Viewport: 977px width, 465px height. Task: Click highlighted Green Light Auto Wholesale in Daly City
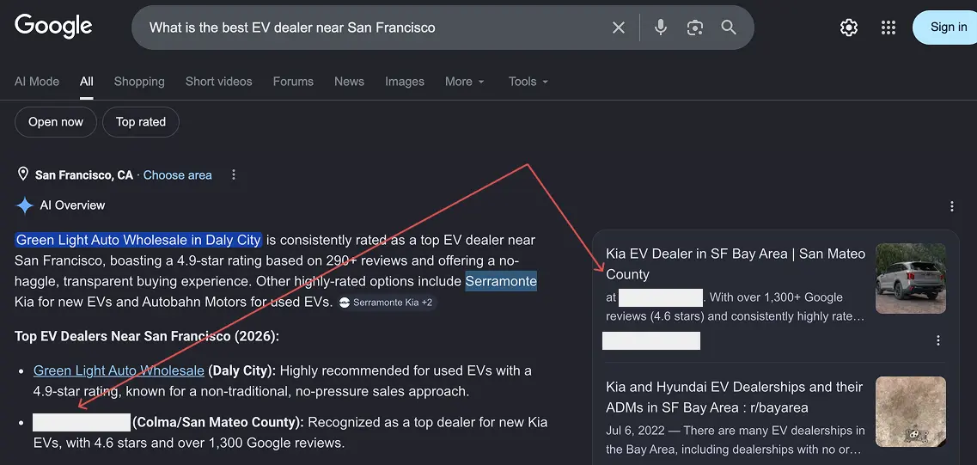[138, 240]
